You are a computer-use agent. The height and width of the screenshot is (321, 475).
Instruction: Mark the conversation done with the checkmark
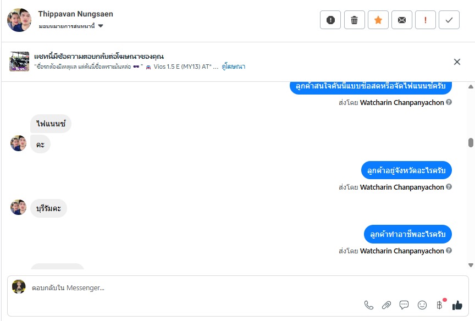coord(449,20)
